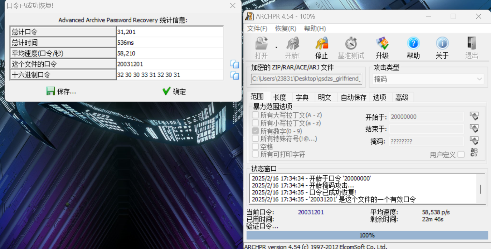Toggle 所有可打印字符 checkbox
The height and width of the screenshot is (249, 491).
click(256, 154)
